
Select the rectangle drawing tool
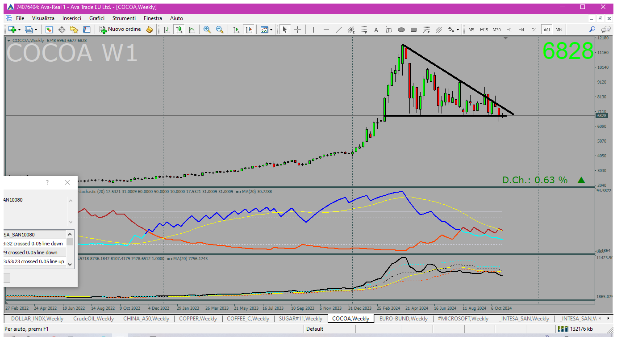click(x=413, y=29)
